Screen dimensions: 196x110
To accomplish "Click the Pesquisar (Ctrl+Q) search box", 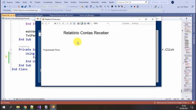I will (132, 2).
